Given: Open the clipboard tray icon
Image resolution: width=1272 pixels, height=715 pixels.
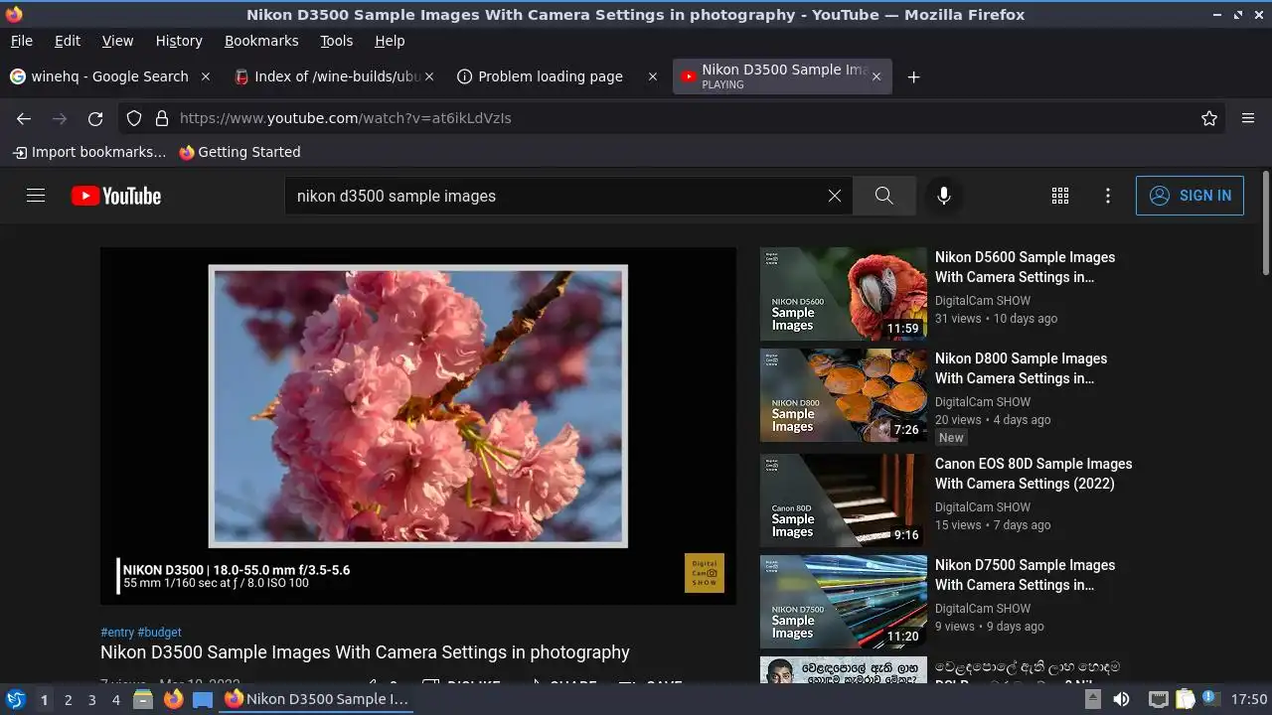Looking at the screenshot, I should point(1186,699).
